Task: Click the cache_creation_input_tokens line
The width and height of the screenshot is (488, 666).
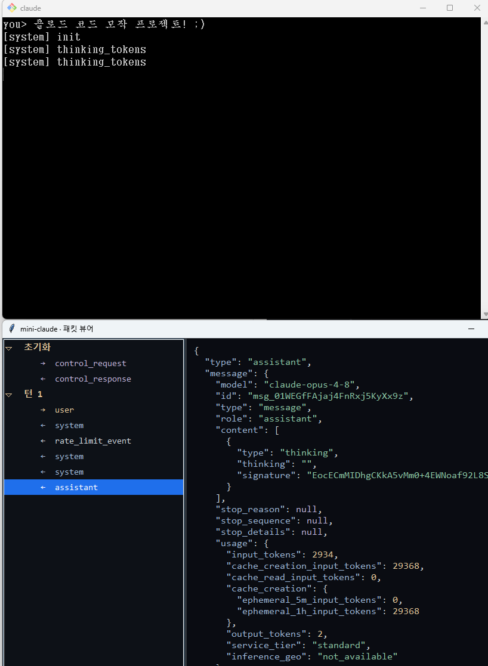Action: (325, 566)
